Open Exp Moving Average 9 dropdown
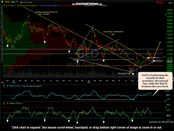The height and width of the screenshot is (131, 174). [42, 86]
